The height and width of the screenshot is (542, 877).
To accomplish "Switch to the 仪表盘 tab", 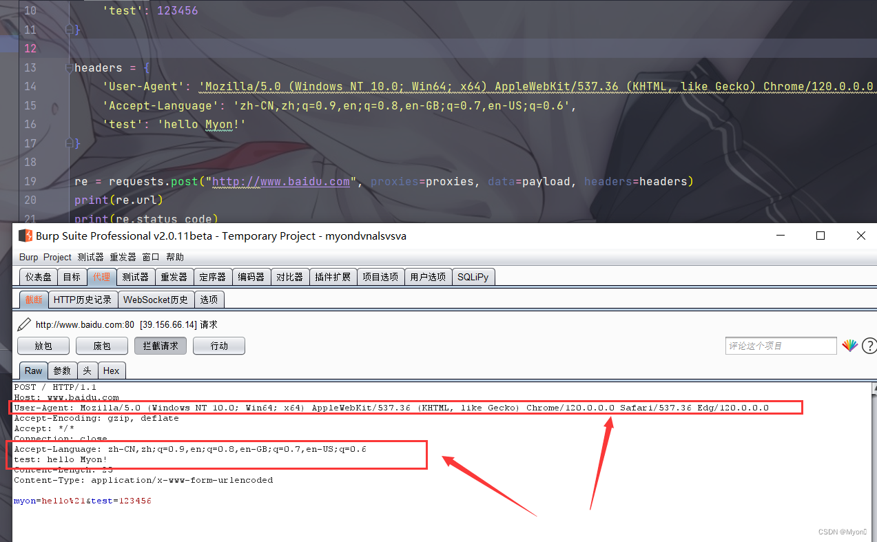I will click(39, 277).
